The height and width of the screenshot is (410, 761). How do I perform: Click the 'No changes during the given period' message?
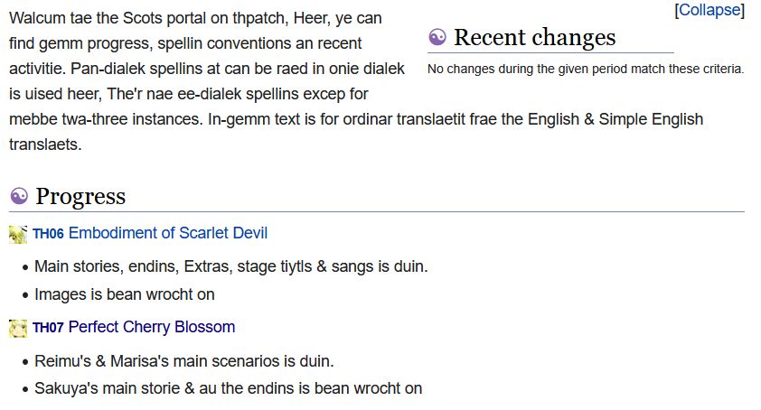coord(586,69)
